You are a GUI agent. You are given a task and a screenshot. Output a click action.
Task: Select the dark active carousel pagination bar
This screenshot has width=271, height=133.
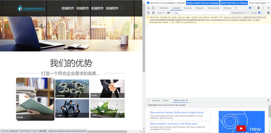tap(67, 49)
